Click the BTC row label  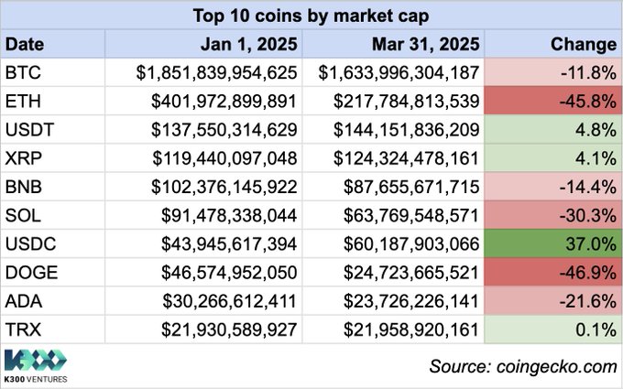pyautogui.click(x=22, y=70)
